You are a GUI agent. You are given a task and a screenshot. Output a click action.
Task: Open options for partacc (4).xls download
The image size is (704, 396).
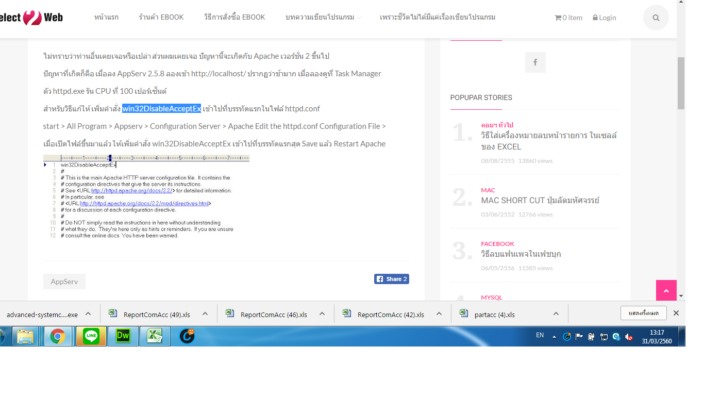coord(556,314)
